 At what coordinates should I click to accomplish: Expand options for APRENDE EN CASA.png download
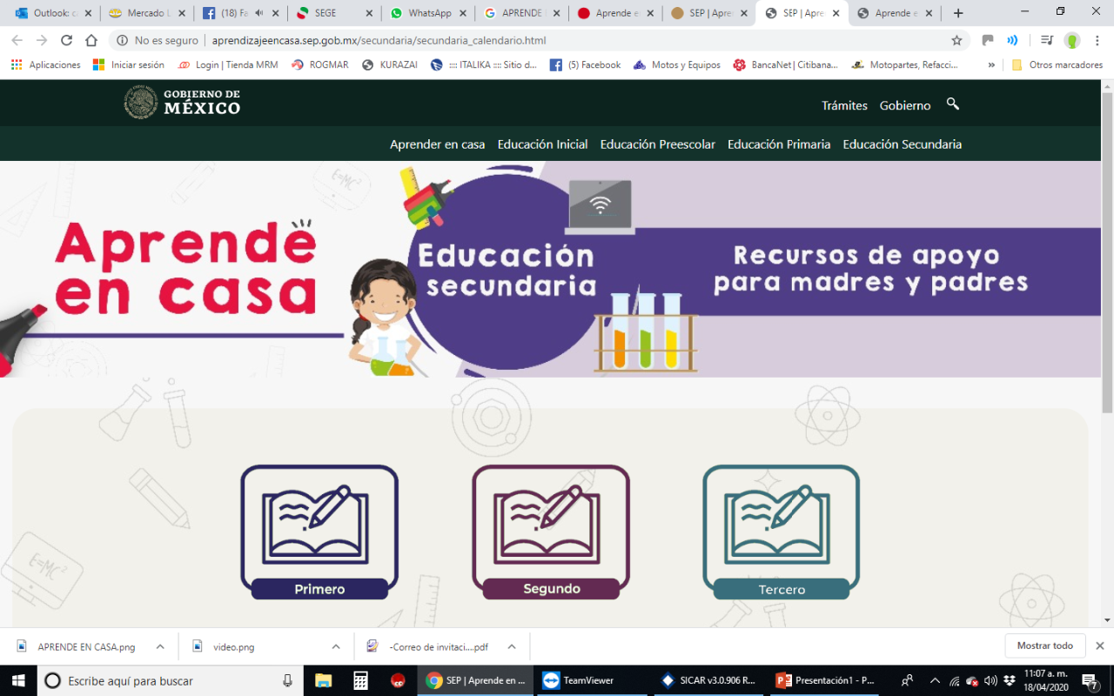click(x=160, y=646)
